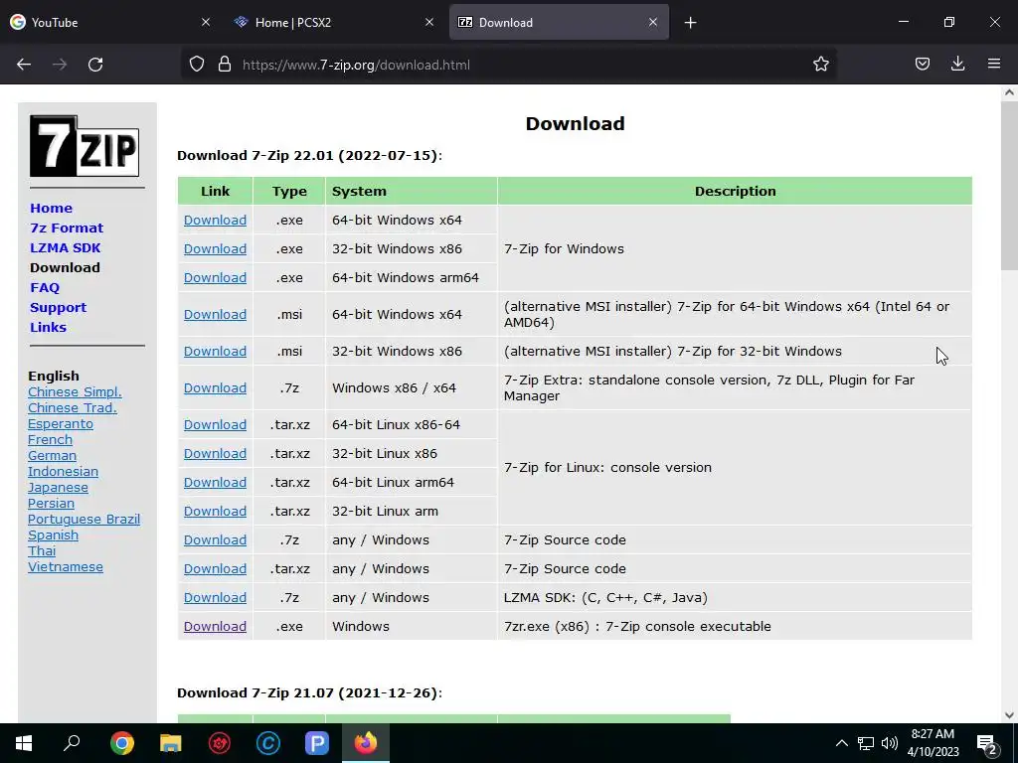
Task: Download the .exe for 64-bit Windows x64
Action: tap(215, 220)
